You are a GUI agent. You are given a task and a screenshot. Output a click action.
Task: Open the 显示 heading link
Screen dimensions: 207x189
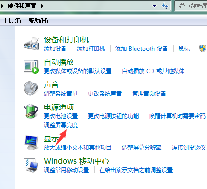click(51, 138)
